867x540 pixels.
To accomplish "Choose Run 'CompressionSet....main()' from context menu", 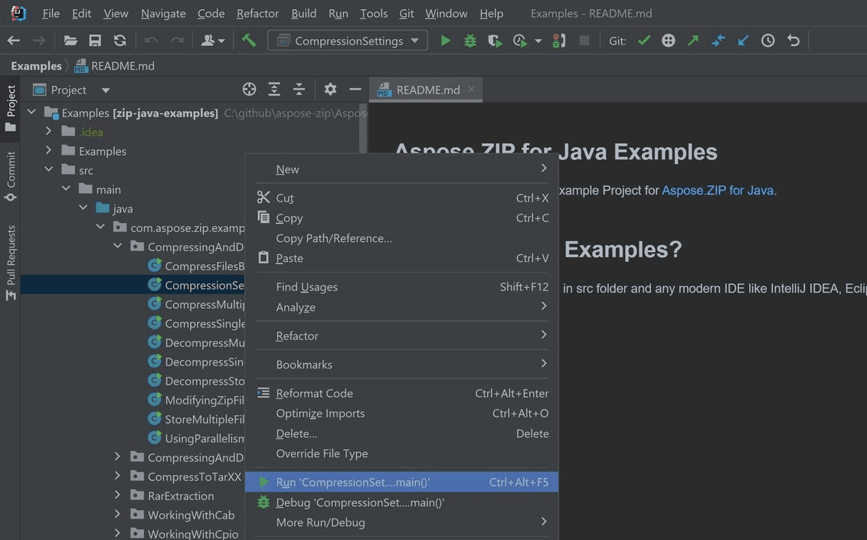I will [x=401, y=482].
